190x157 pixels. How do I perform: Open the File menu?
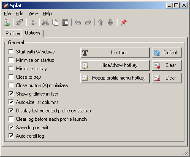coord(7,13)
